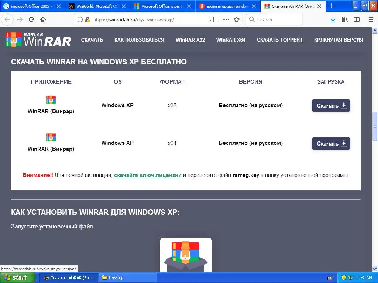Select the Скачать WinRAR browser tab
The width and height of the screenshot is (378, 283).
(x=293, y=6)
